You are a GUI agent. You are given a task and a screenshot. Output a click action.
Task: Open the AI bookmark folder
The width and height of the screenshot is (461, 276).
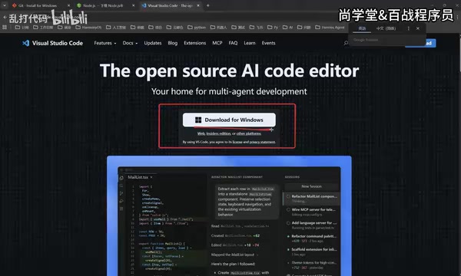[287, 28]
